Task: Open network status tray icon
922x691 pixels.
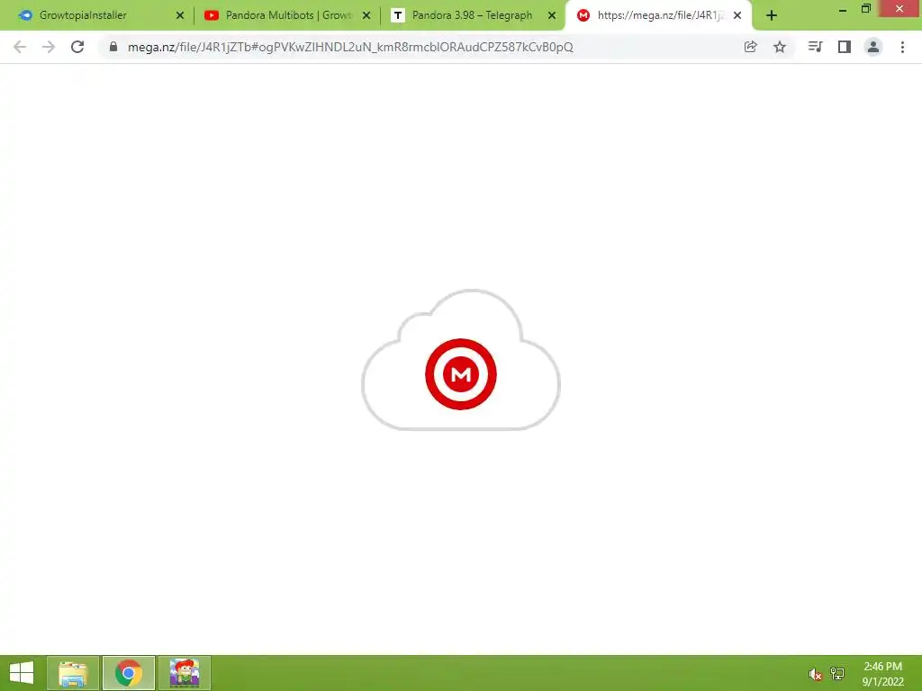Action: (x=837, y=674)
